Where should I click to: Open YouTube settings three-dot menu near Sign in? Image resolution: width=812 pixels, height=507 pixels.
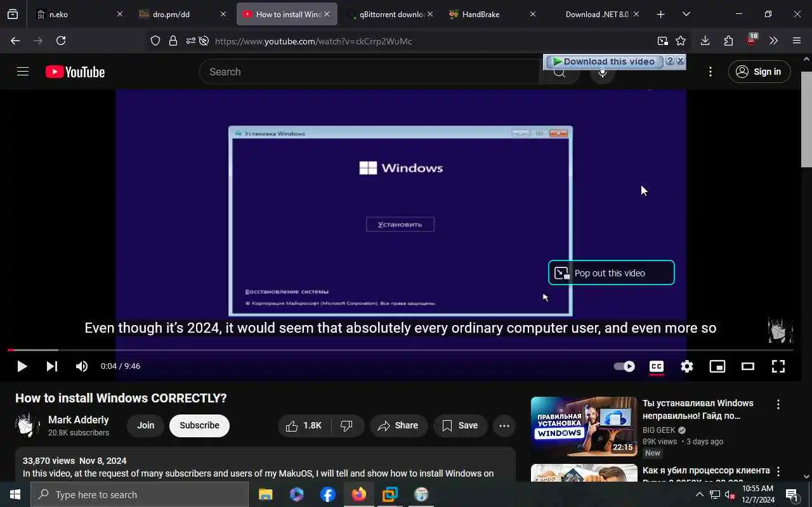tap(710, 72)
